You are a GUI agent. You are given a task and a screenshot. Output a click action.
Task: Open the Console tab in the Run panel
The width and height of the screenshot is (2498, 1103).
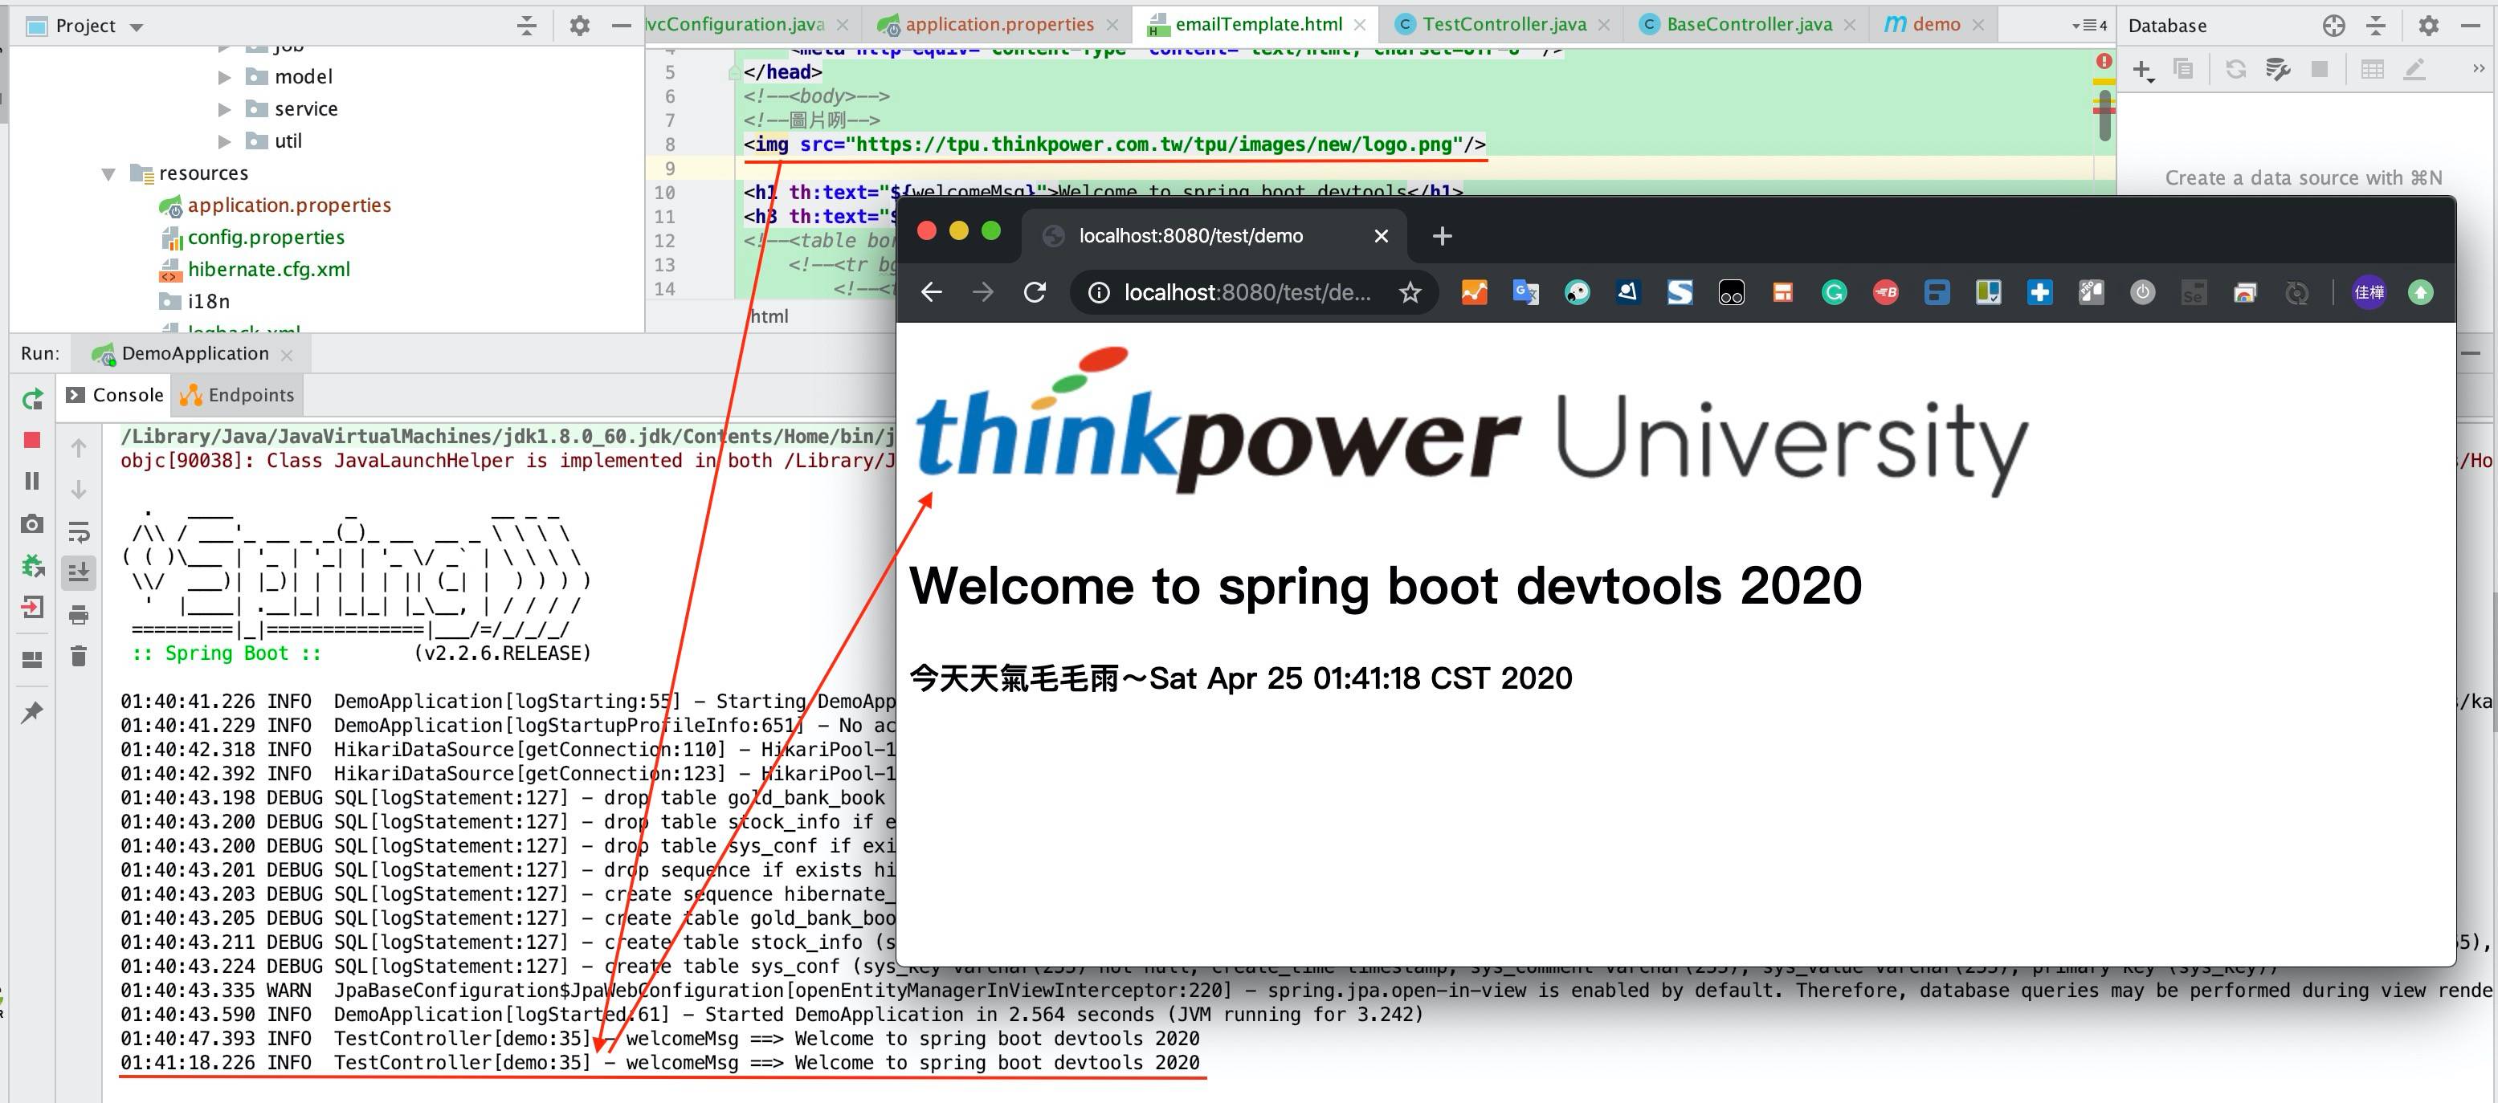pos(114,394)
